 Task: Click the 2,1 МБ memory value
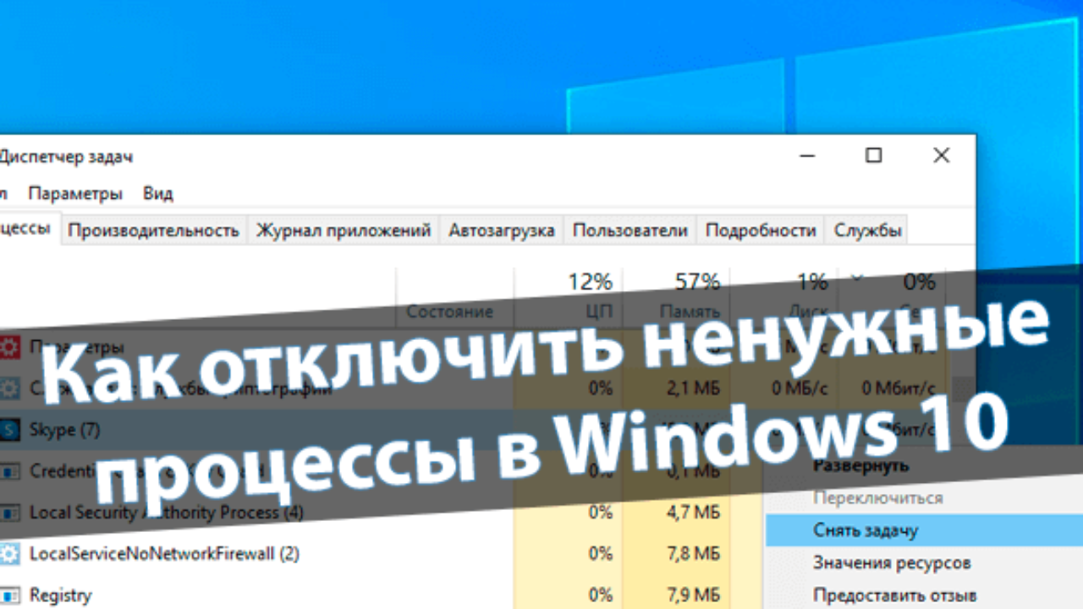click(x=692, y=388)
